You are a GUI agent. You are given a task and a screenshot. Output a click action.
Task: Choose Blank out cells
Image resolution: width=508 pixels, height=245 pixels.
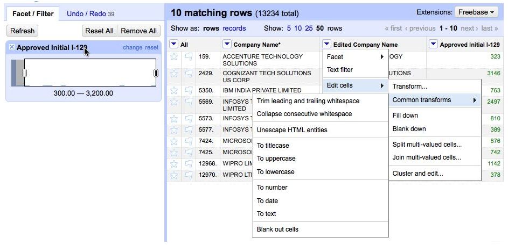(320, 229)
